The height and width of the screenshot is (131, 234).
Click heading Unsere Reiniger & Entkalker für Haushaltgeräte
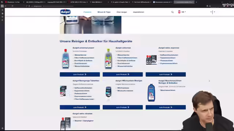pos(96,41)
